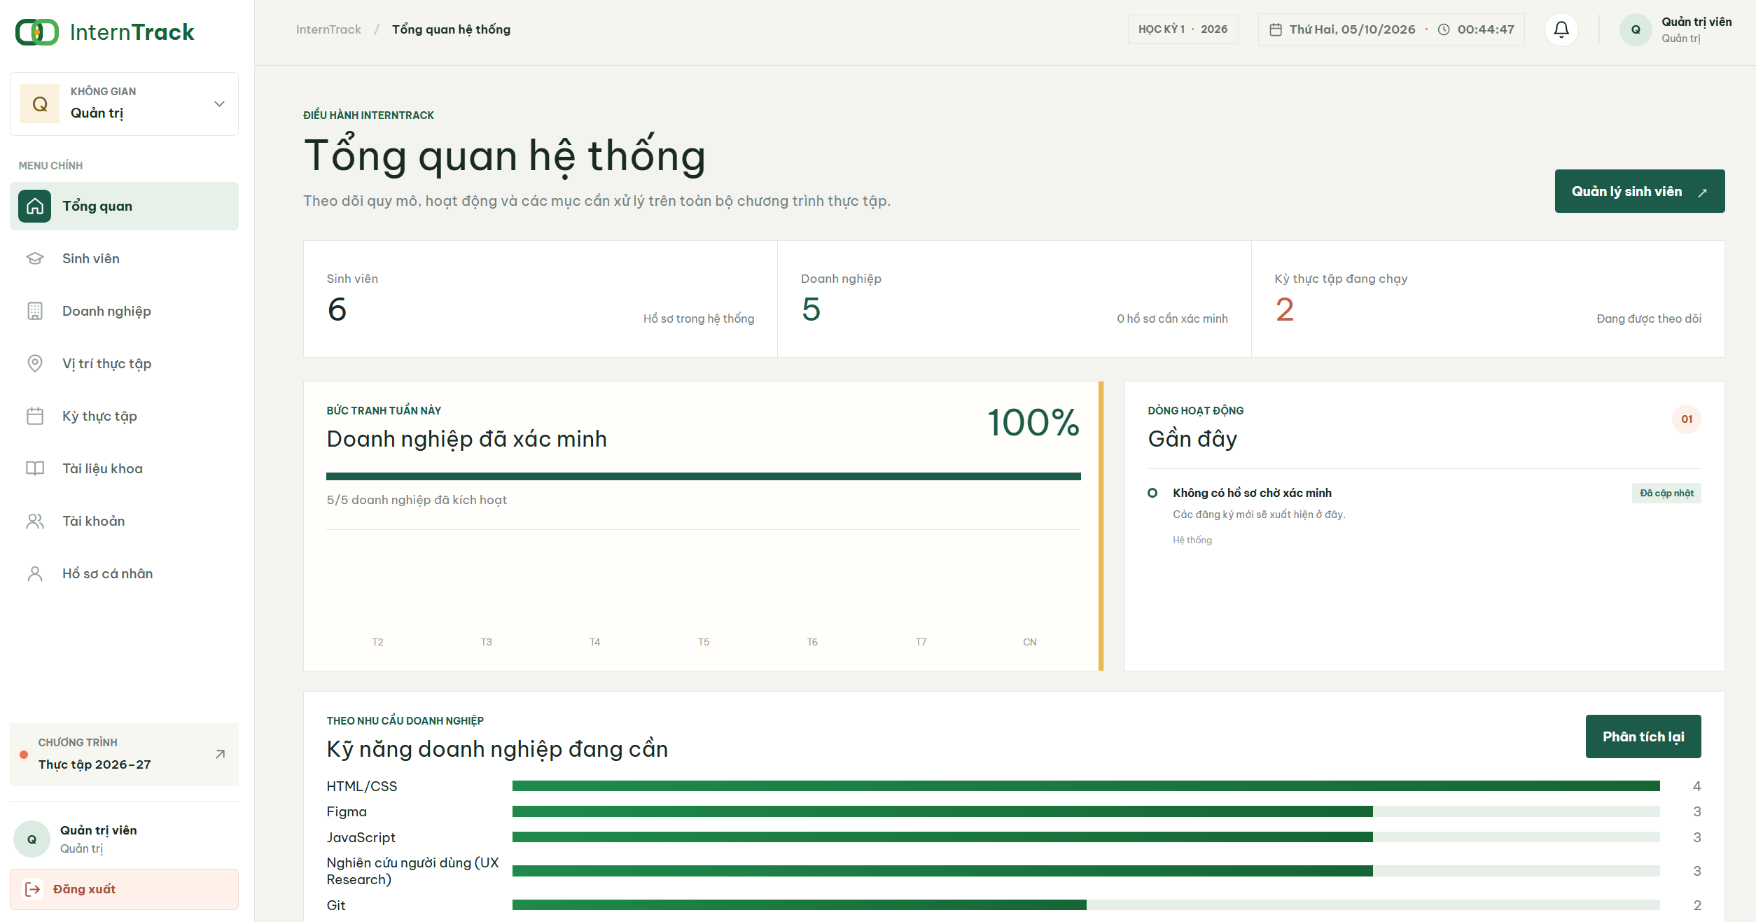The width and height of the screenshot is (1756, 922).
Task: Go to Vị trí thực tập menu
Action: point(124,363)
